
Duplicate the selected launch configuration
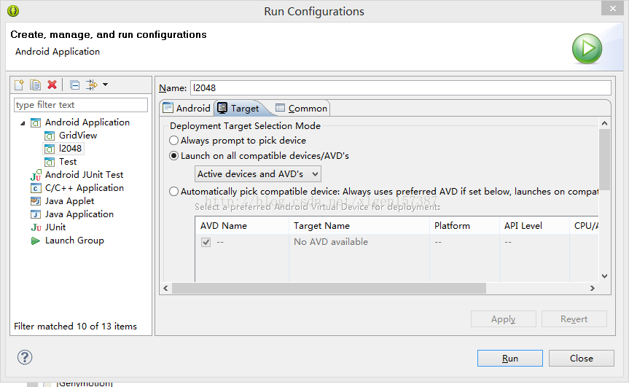(35, 85)
